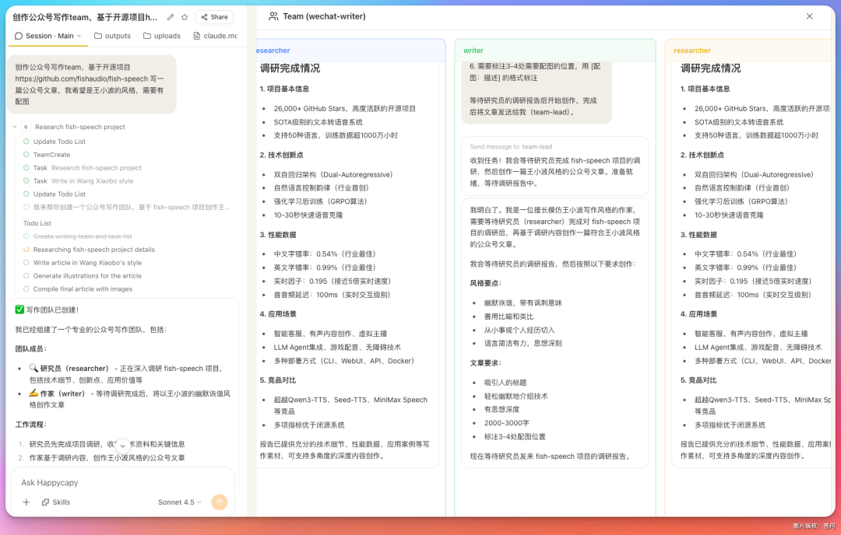The image size is (841, 535).
Task: Open the uploads folder icon
Action: point(147,35)
